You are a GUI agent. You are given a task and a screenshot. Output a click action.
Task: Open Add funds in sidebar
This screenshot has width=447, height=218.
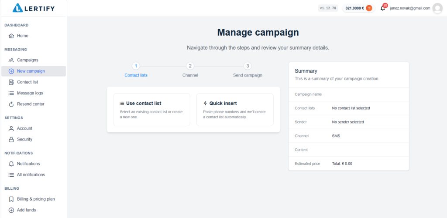26,210
